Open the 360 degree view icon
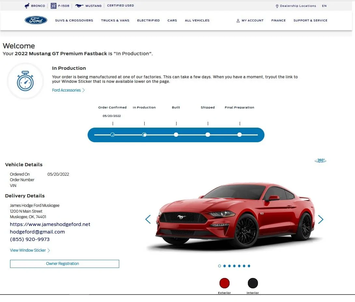This screenshot has height=302, width=355. click(x=320, y=160)
